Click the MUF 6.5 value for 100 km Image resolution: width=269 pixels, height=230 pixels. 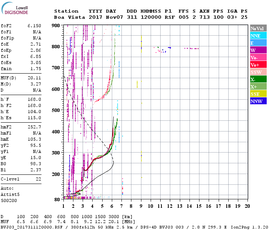click(21, 222)
